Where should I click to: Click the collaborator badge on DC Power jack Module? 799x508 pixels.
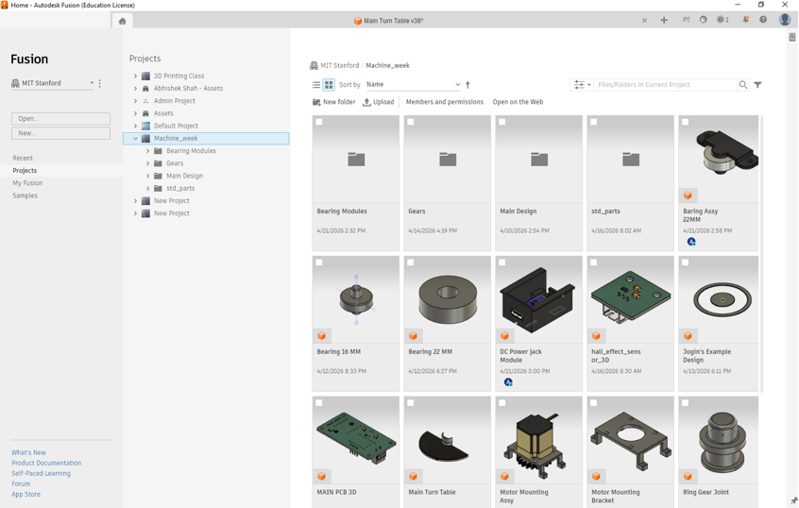[508, 382]
